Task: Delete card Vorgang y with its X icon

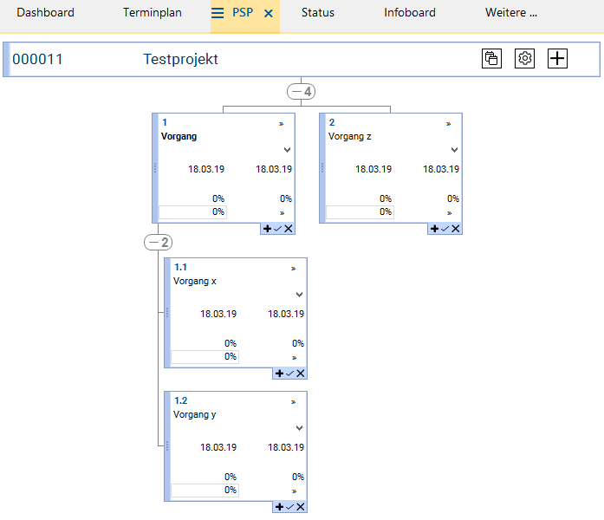Action: (301, 507)
